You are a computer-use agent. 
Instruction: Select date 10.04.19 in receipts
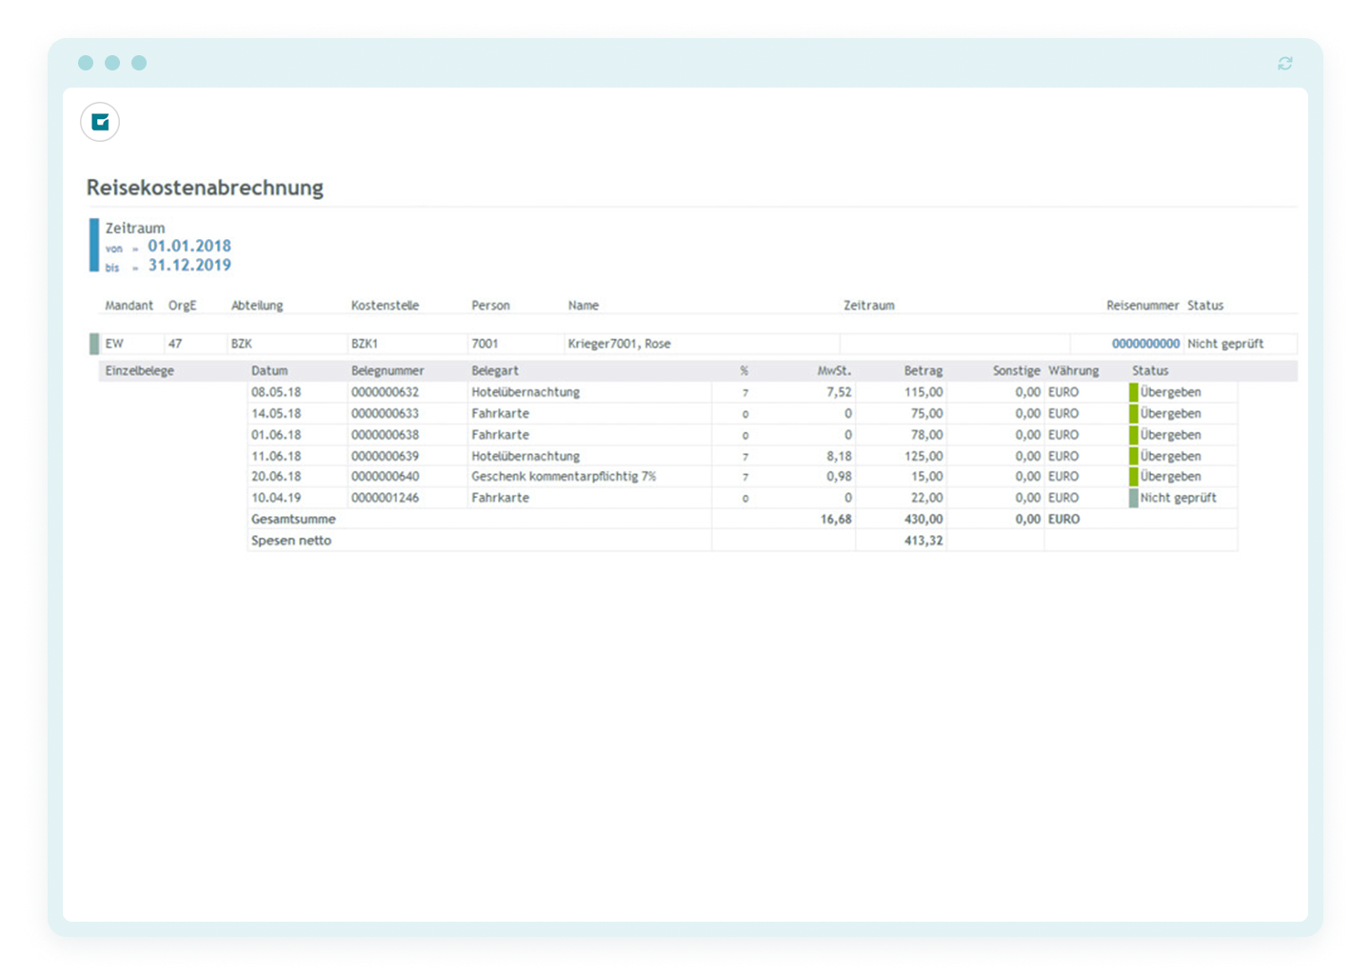click(x=276, y=498)
